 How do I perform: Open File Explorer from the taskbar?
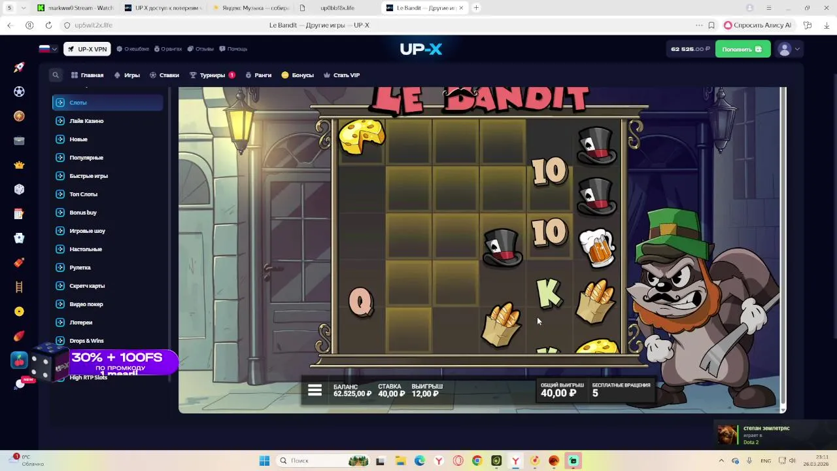[x=400, y=461]
